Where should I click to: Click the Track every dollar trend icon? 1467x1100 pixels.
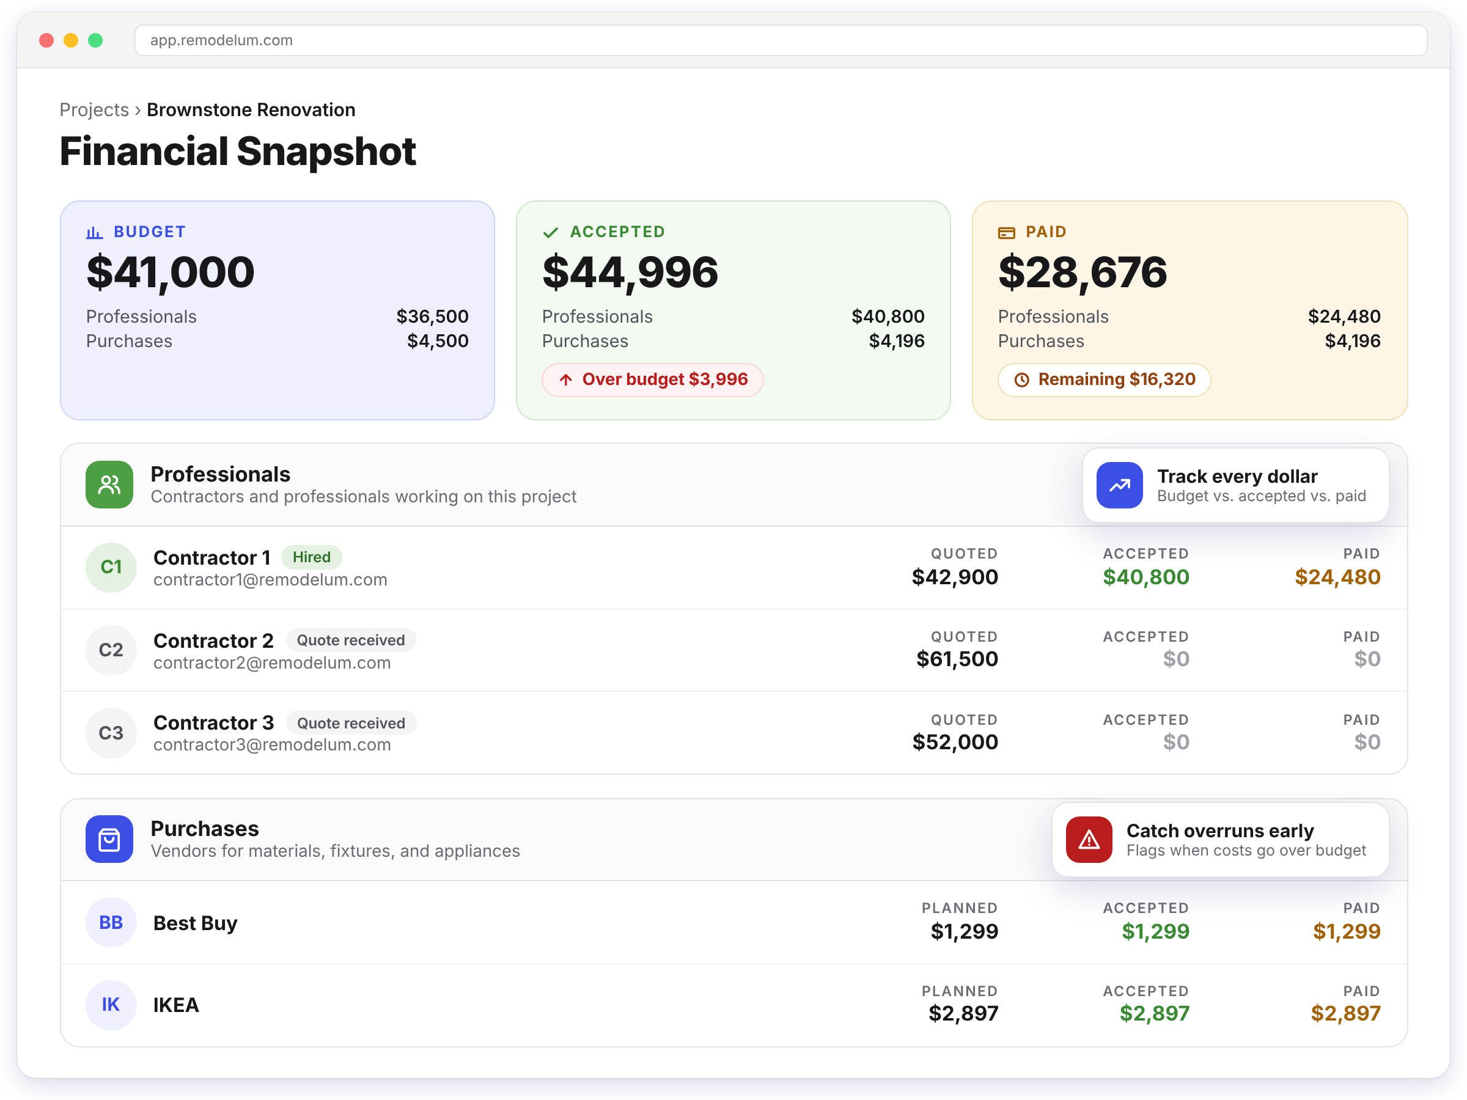click(x=1119, y=485)
